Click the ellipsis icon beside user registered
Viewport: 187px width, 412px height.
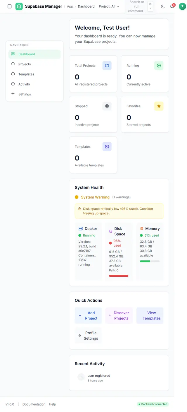click(x=81, y=377)
